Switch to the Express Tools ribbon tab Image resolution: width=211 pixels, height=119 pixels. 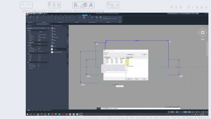72,15
